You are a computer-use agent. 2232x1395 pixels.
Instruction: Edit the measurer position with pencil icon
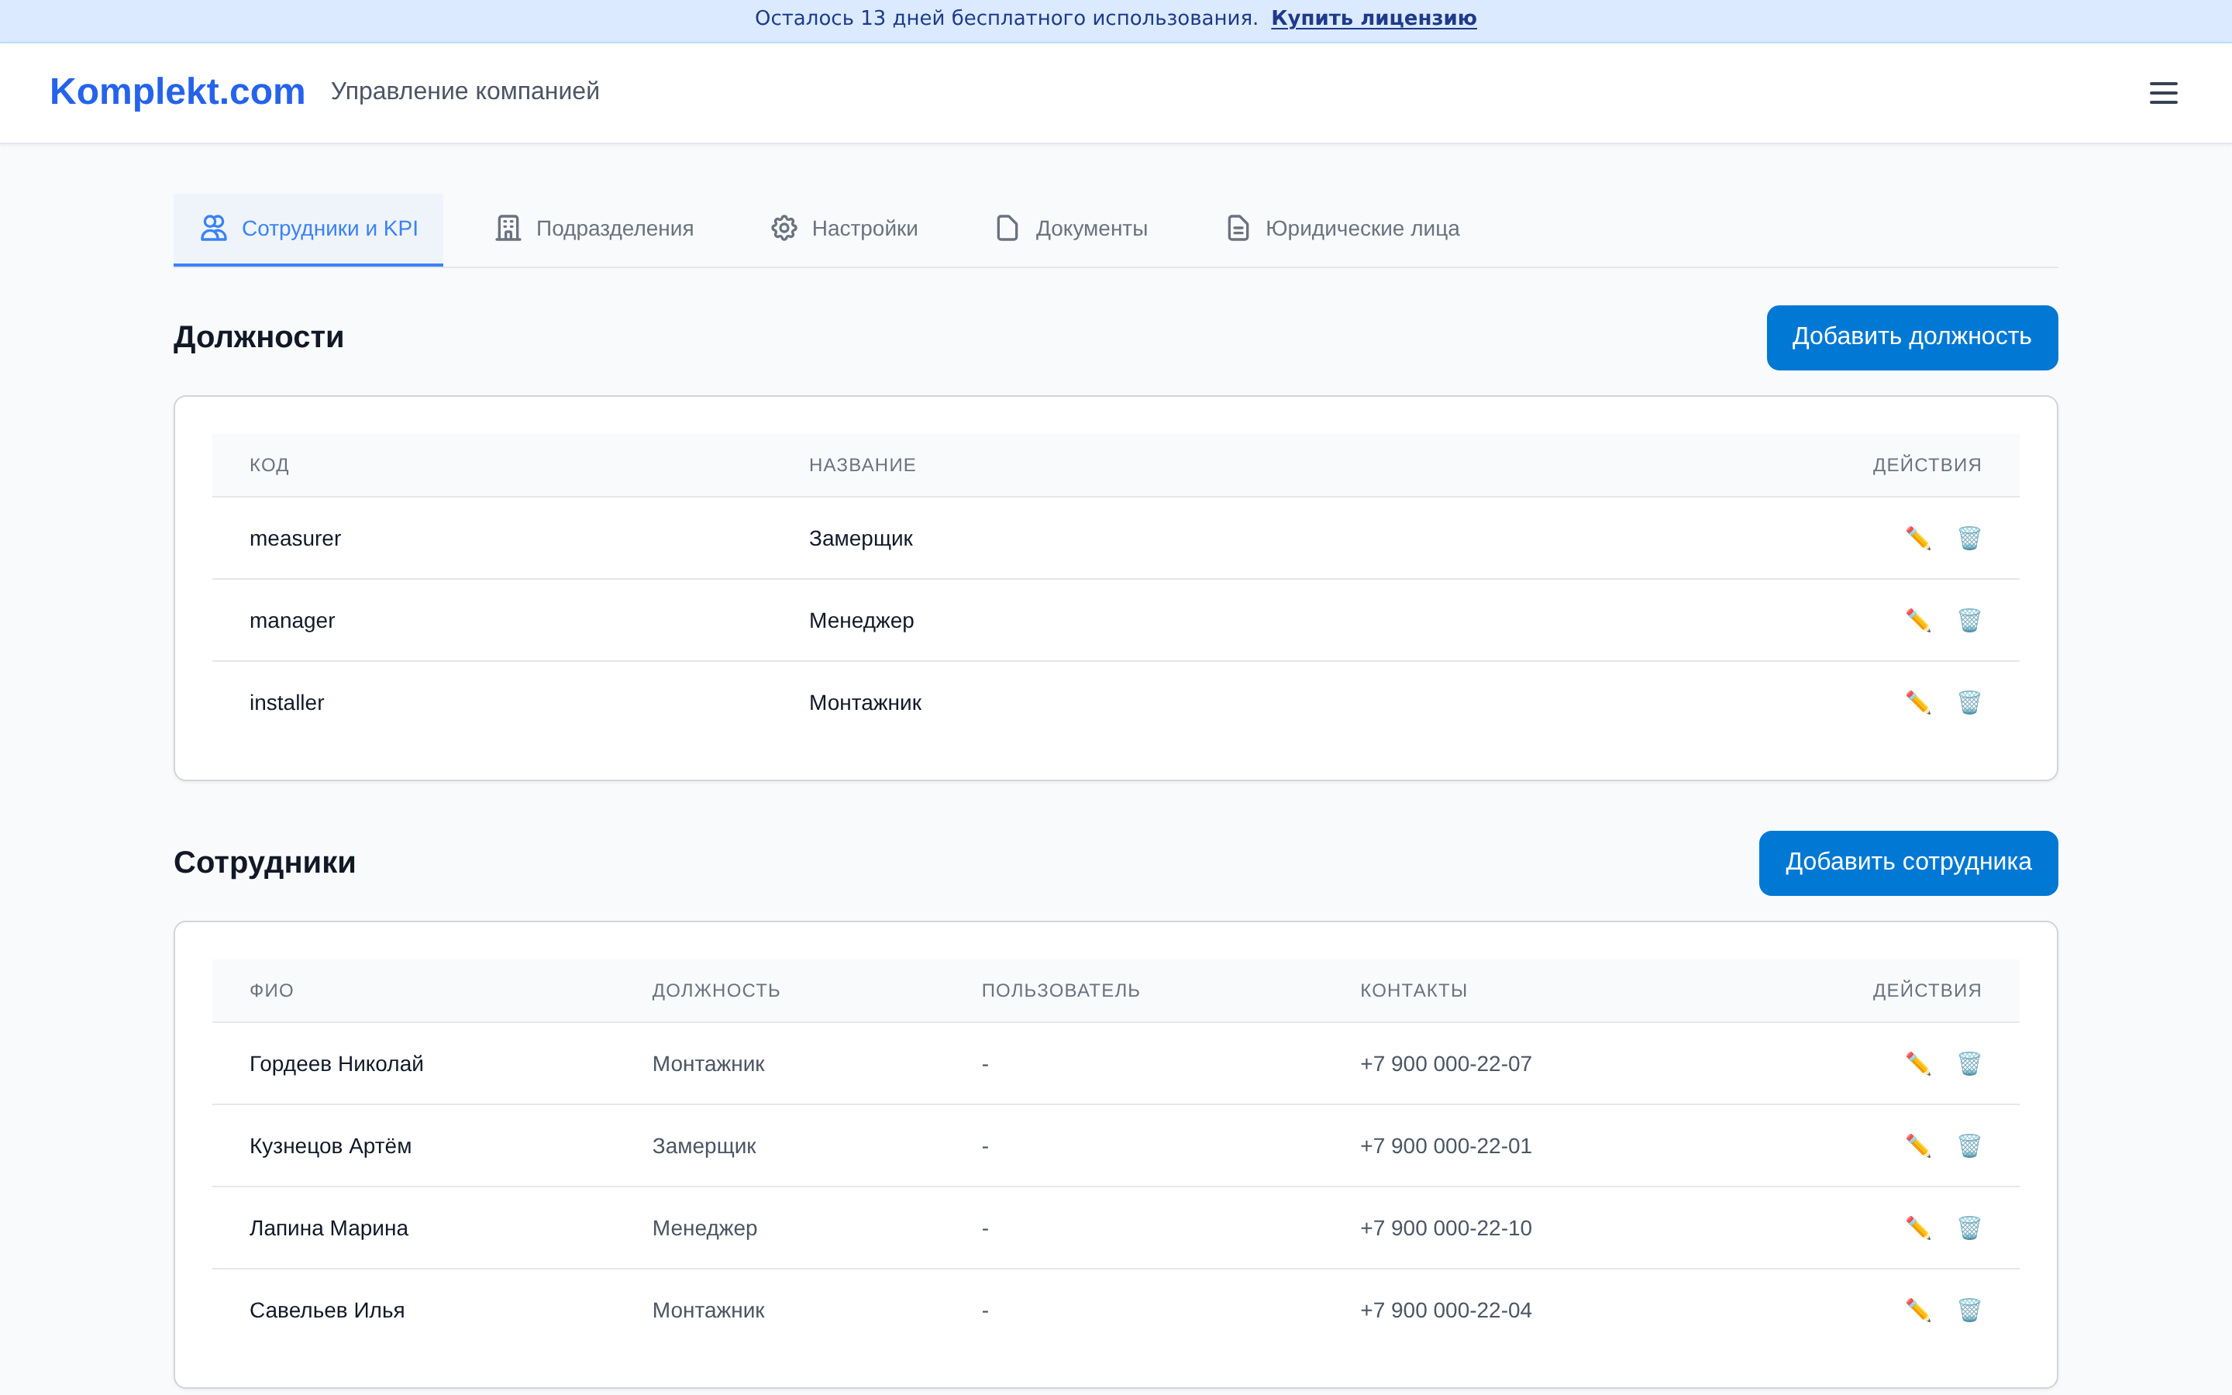coord(1918,538)
